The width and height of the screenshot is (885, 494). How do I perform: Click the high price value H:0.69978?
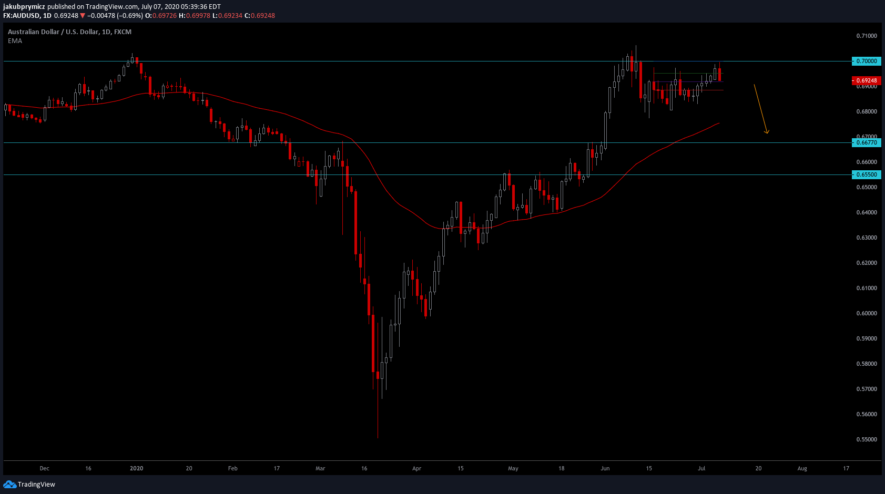(195, 16)
